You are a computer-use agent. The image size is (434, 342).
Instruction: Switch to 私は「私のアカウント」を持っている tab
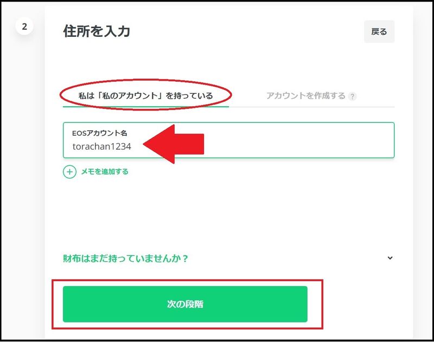(x=145, y=95)
